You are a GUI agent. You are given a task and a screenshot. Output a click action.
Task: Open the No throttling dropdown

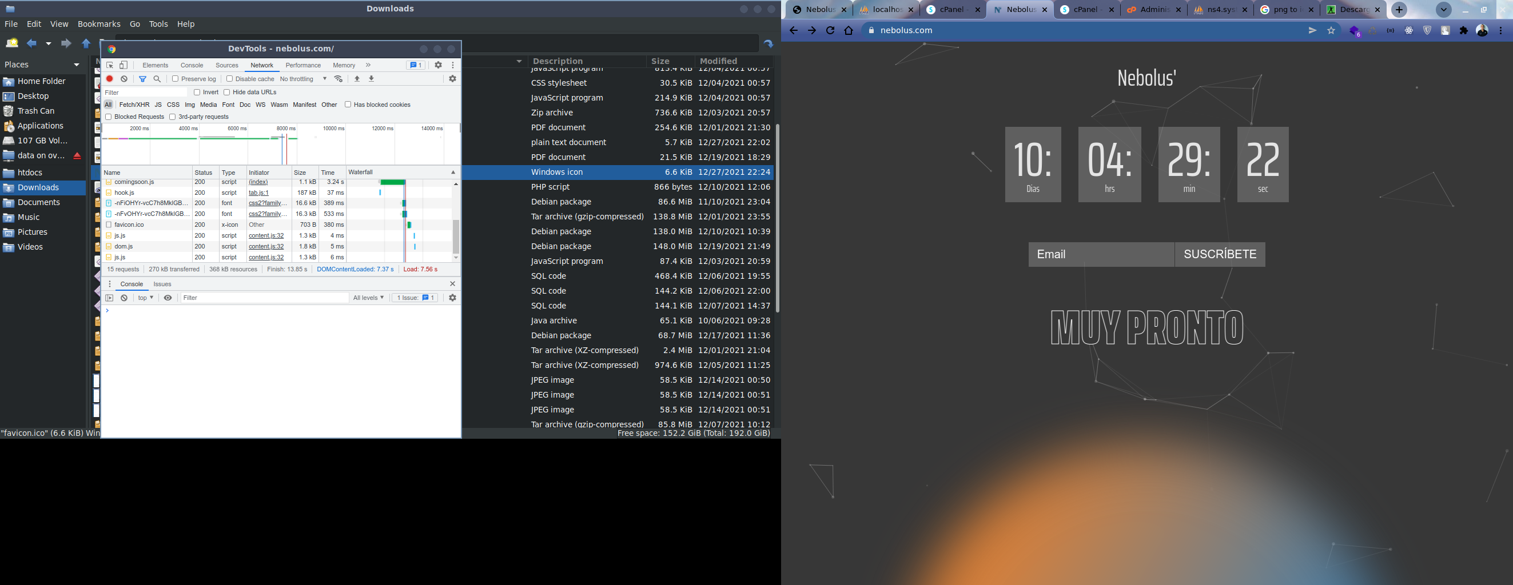pos(303,79)
